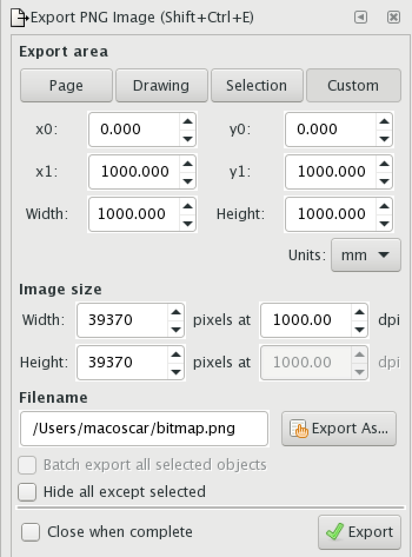Decrease y0 value with down arrow
The width and height of the screenshot is (412, 557).
[x=384, y=138]
